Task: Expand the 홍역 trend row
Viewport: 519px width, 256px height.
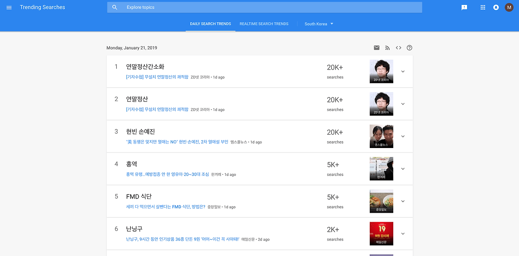Action: pos(403,169)
